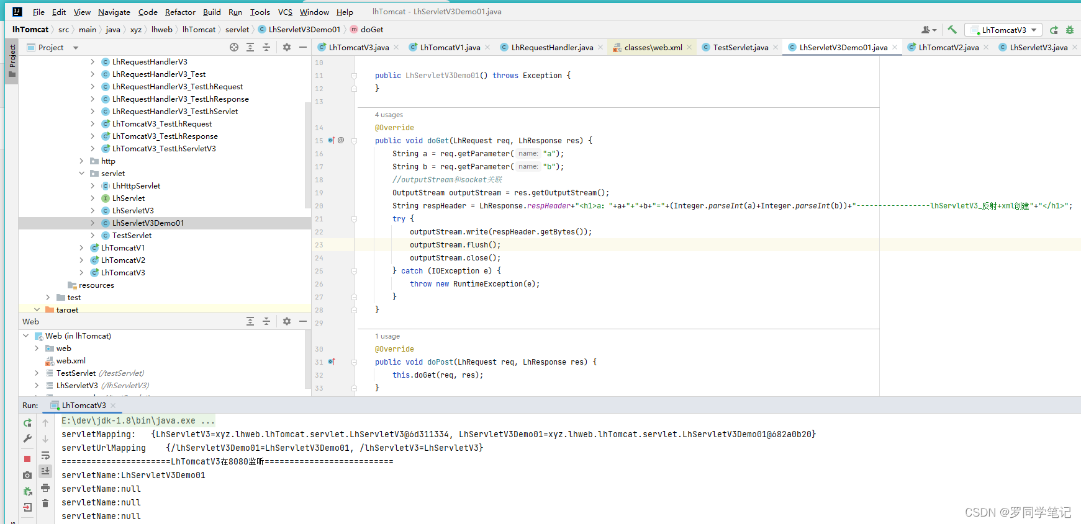Collapse the servlet folder

[x=81, y=174]
